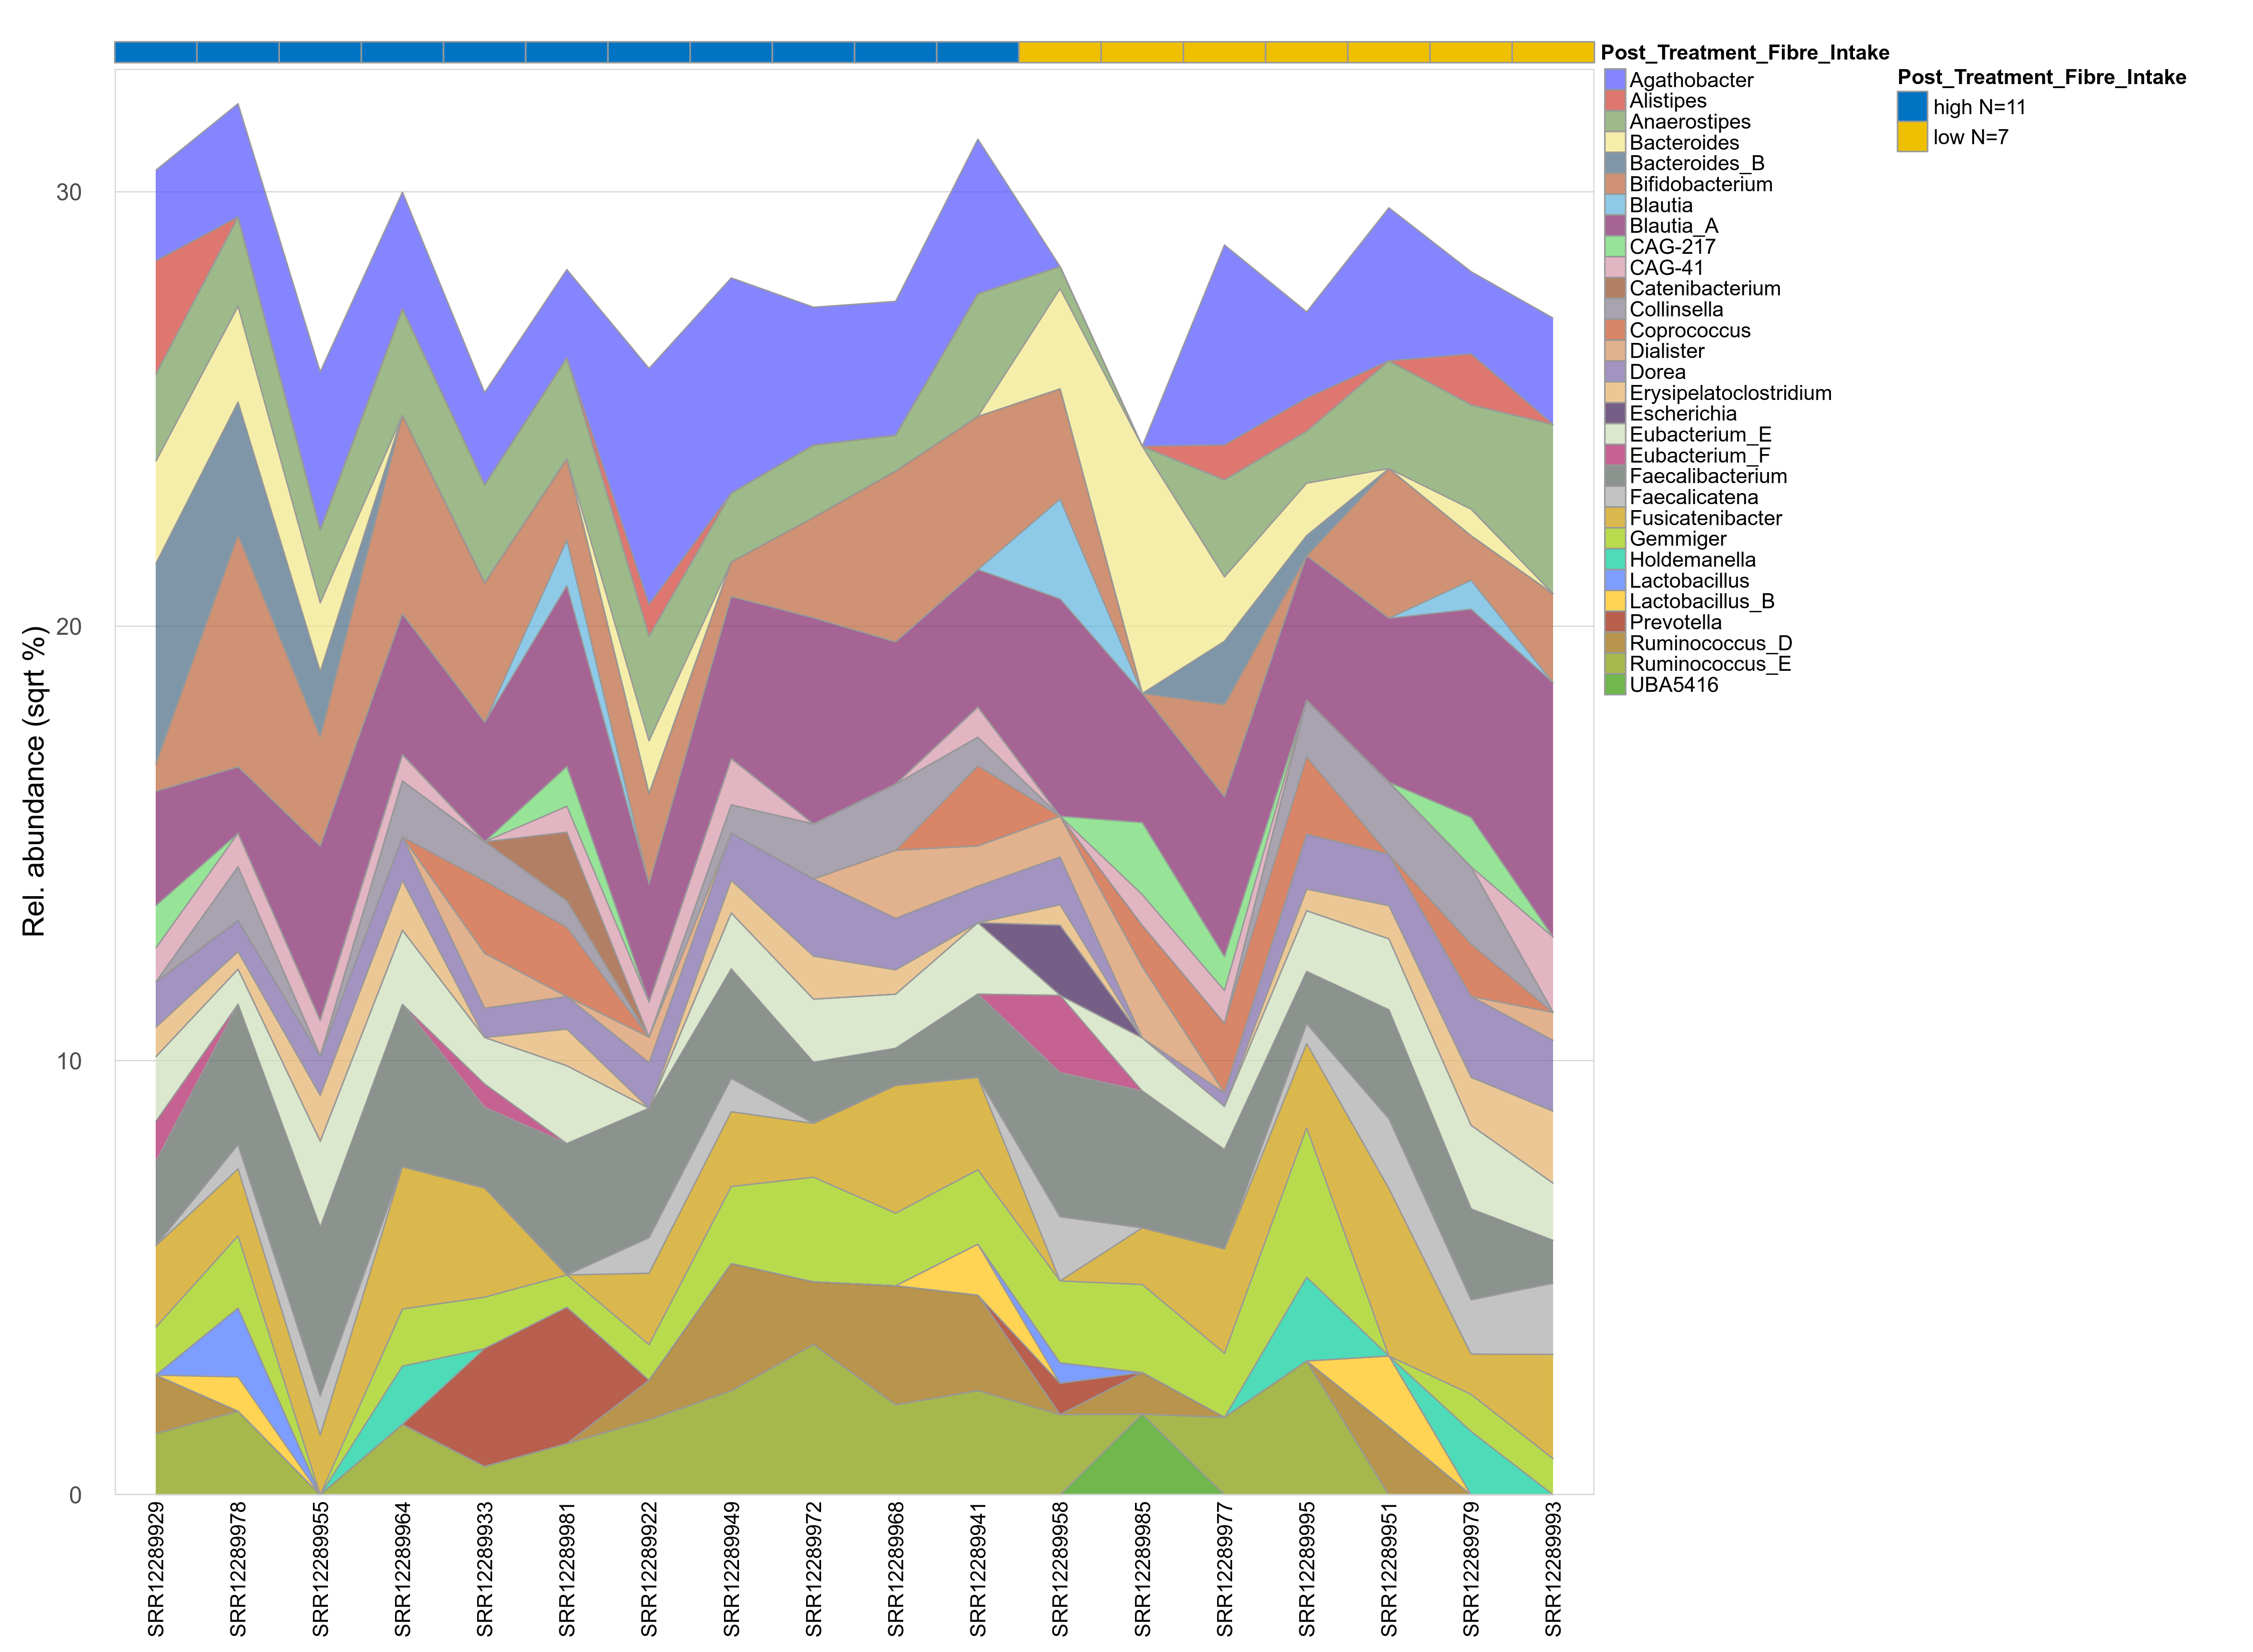Click the last yellow annotation bar segment

coord(1552,52)
